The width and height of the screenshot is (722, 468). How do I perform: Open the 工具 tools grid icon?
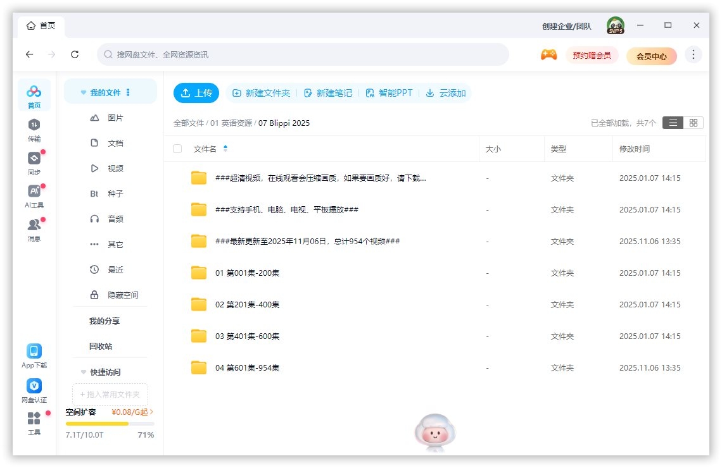[34, 419]
